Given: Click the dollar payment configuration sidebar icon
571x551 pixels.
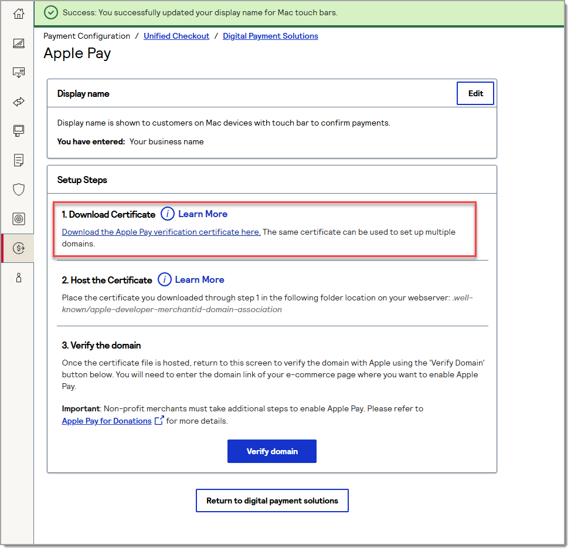Looking at the screenshot, I should pyautogui.click(x=19, y=248).
